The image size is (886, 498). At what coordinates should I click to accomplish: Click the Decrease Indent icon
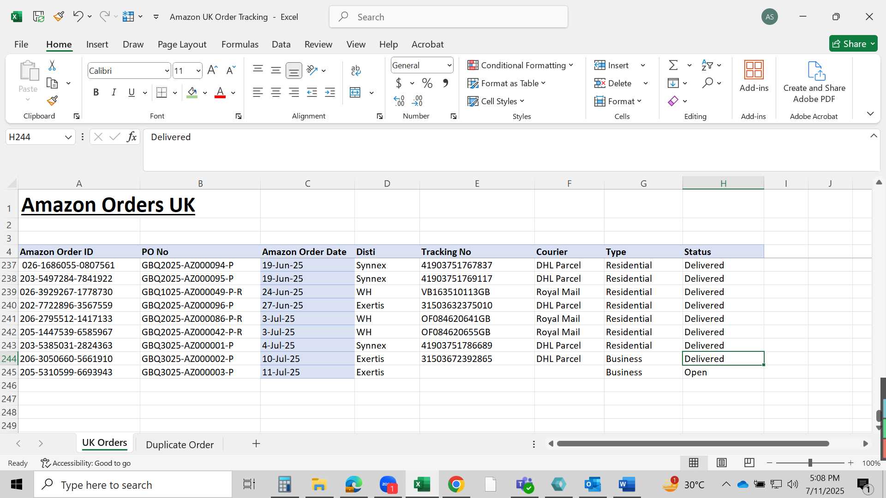312,92
